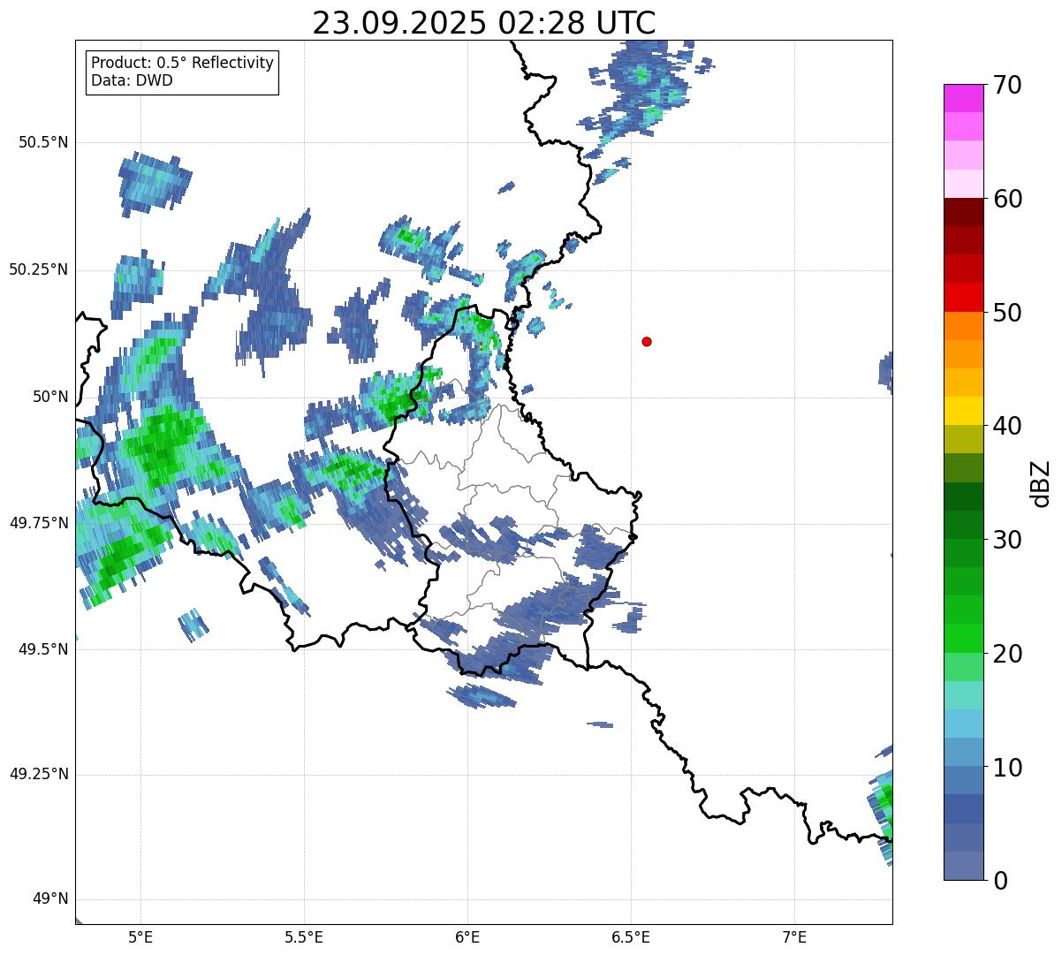Pick the slate blue swatch just above 0 dBZ
The image size is (1062, 955).
click(964, 866)
